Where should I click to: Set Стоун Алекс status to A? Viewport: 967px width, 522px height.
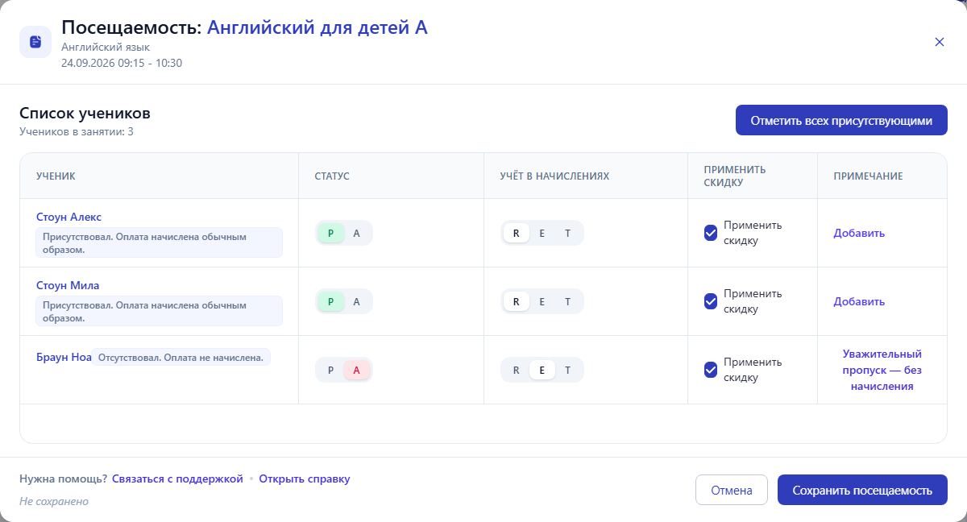tap(357, 233)
